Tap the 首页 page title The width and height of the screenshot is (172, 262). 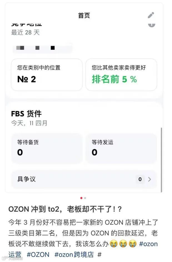(84, 15)
